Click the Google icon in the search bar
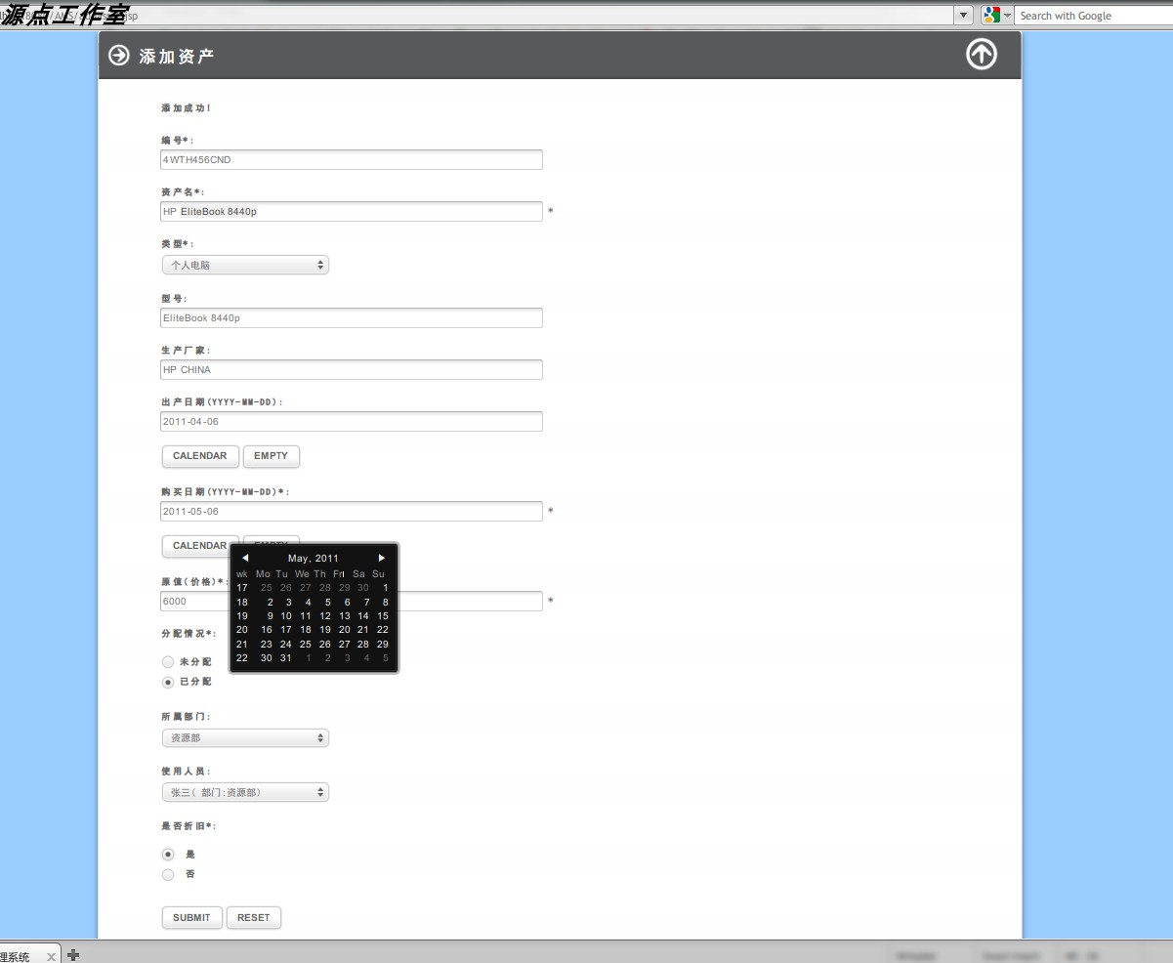 click(992, 15)
